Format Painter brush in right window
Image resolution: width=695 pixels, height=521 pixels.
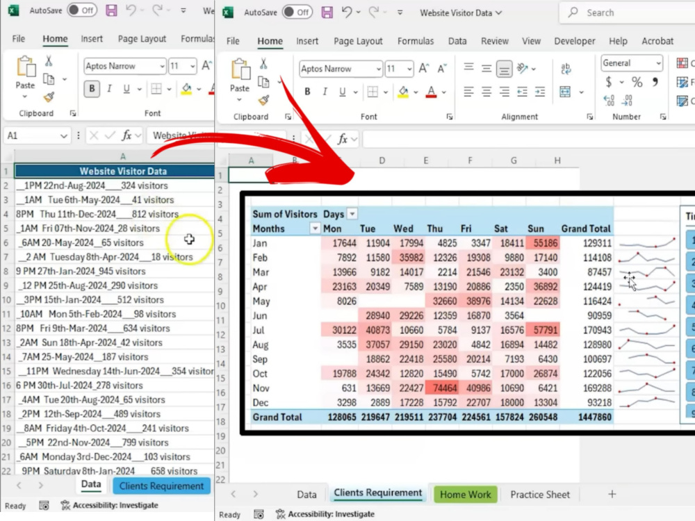pos(263,101)
